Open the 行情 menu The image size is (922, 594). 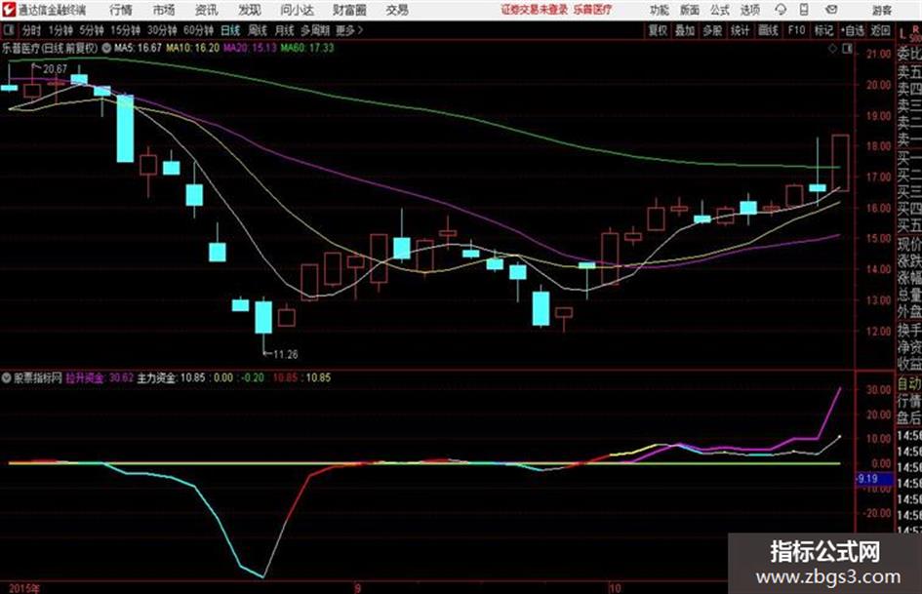click(x=121, y=10)
